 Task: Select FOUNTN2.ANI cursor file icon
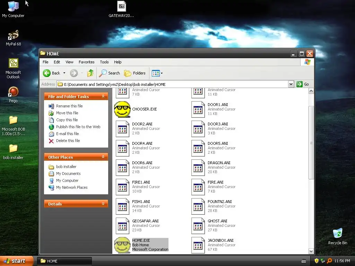click(x=198, y=206)
